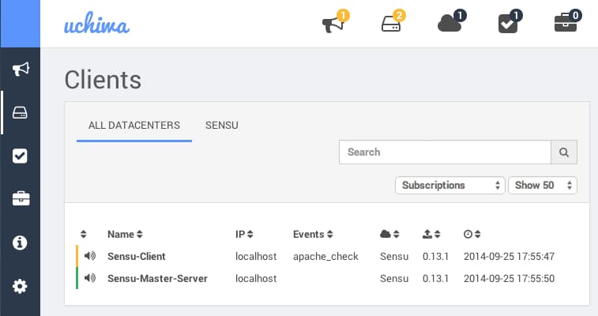The image size is (598, 316).
Task: Open the Sensu-Master-Server client entry
Action: click(x=157, y=279)
